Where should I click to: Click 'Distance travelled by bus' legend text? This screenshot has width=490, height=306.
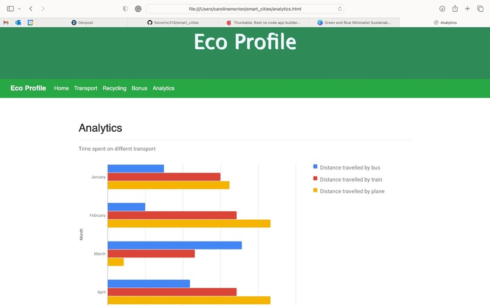coord(350,168)
